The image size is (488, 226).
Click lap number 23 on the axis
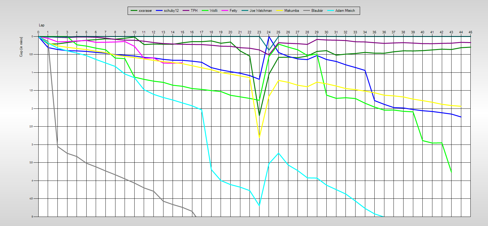point(259,32)
